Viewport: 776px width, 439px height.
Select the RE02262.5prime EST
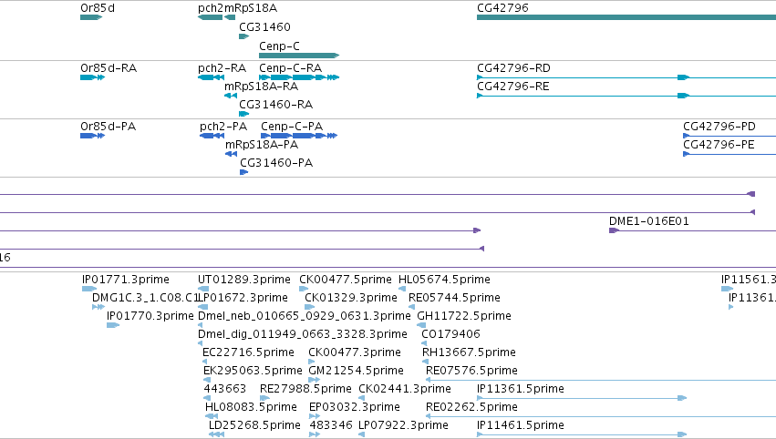pos(601,416)
